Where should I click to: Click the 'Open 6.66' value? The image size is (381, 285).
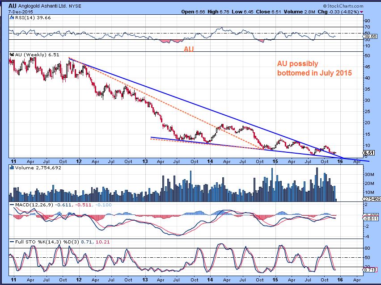[x=193, y=12]
